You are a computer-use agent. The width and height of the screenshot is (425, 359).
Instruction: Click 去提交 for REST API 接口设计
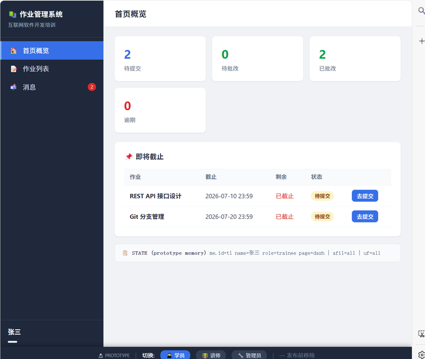(x=365, y=196)
